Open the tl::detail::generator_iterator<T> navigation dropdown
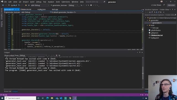177x100 pixels. 73,12
